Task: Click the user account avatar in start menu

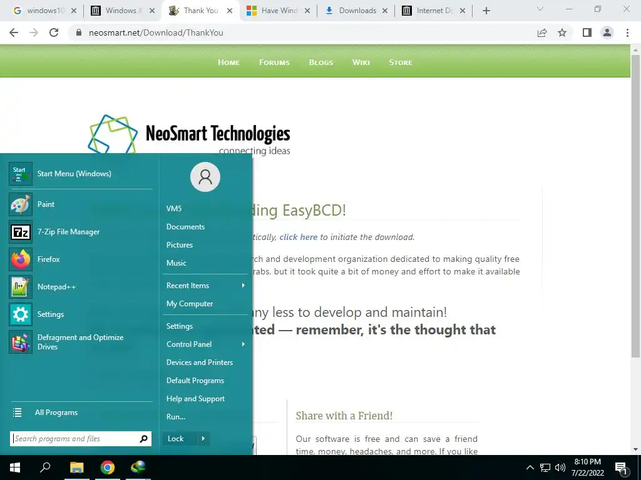Action: [x=205, y=177]
